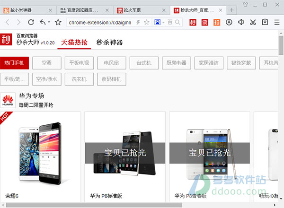Select the 平板电视 category button
The image size is (284, 208).
[79, 63]
